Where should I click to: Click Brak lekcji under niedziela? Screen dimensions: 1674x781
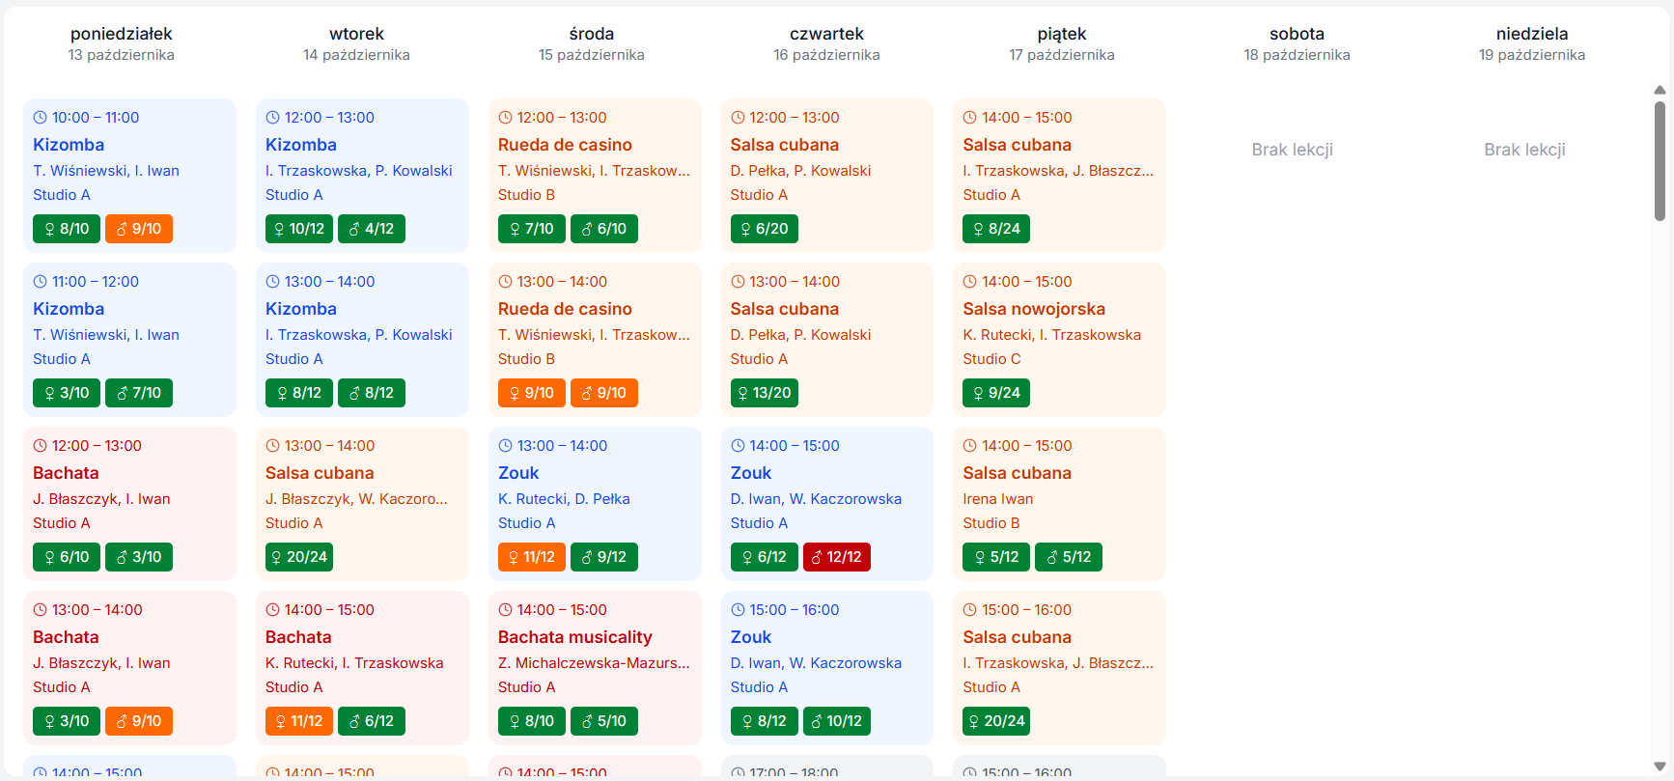coord(1524,150)
